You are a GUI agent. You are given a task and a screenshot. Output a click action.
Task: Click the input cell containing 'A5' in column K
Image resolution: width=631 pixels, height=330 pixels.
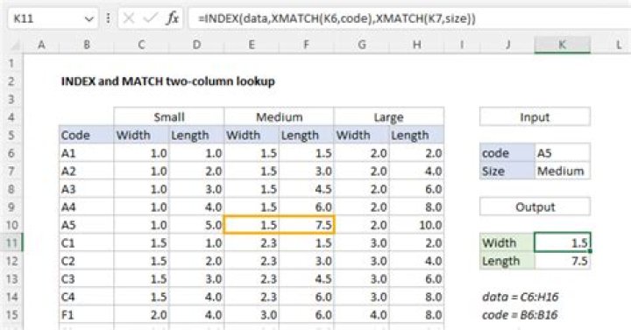point(563,153)
